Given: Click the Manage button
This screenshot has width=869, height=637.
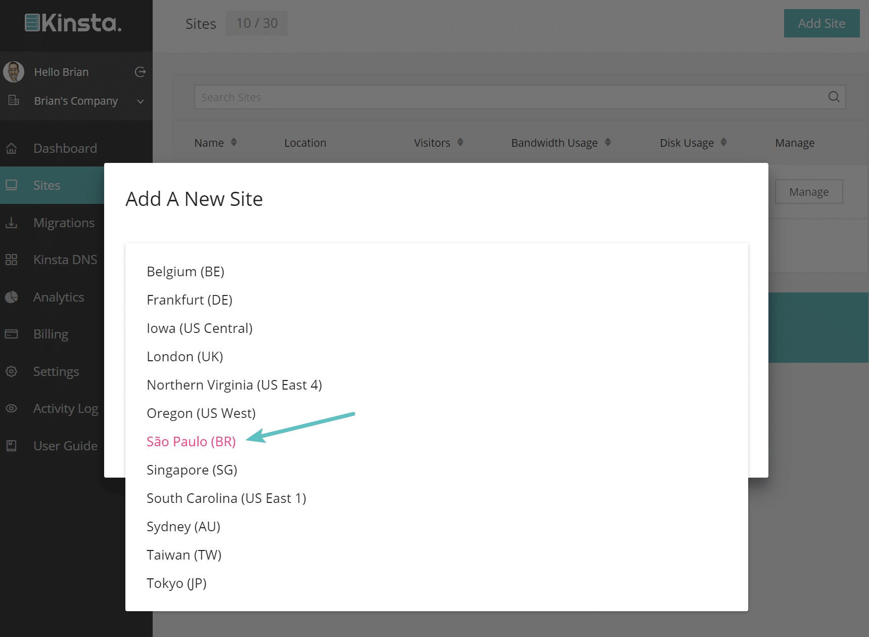Looking at the screenshot, I should click(808, 192).
